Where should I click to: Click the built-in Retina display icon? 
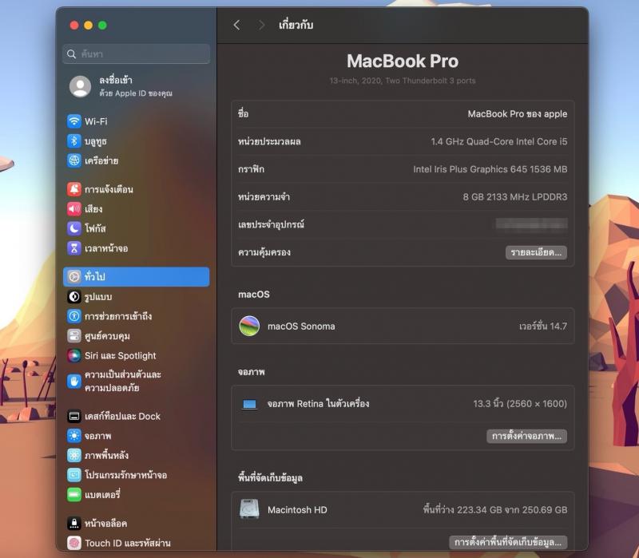click(x=249, y=404)
